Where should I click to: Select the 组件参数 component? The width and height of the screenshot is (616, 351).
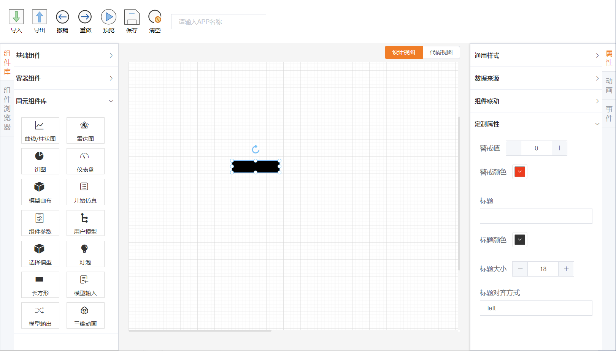[40, 223]
